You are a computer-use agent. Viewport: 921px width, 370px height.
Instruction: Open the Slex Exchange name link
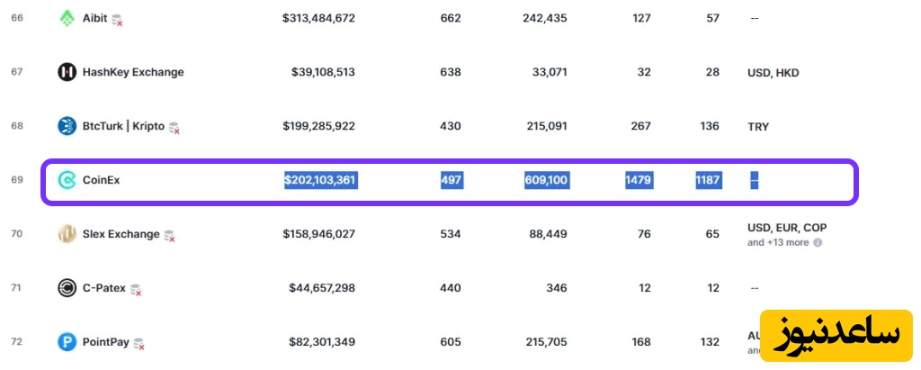(121, 234)
